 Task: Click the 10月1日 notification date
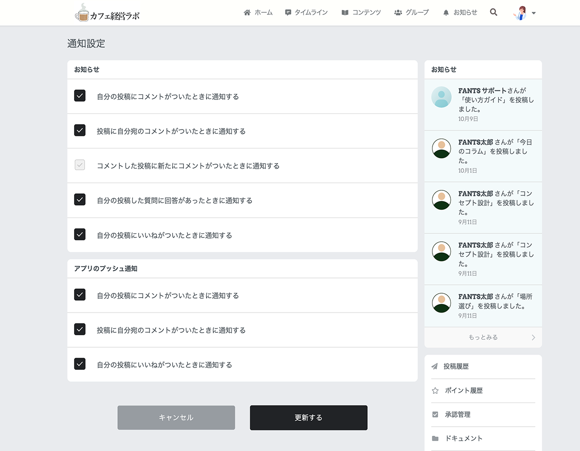[x=468, y=171]
